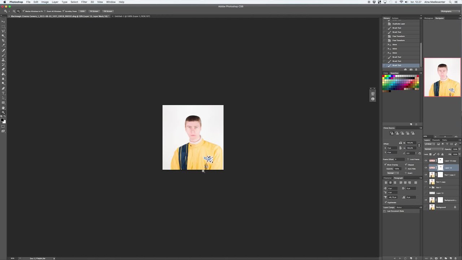The width and height of the screenshot is (462, 260).
Task: Switch to the Channels tab
Action: tap(436, 140)
